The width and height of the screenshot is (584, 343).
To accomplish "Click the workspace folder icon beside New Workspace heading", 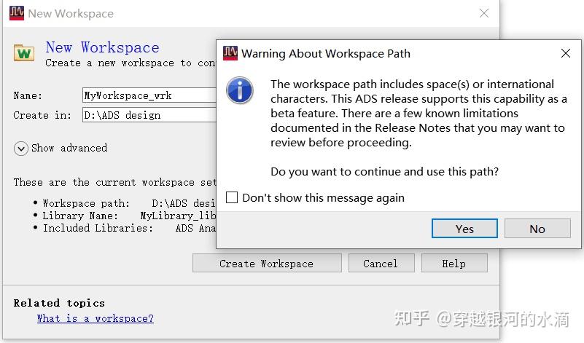I will click(24, 52).
